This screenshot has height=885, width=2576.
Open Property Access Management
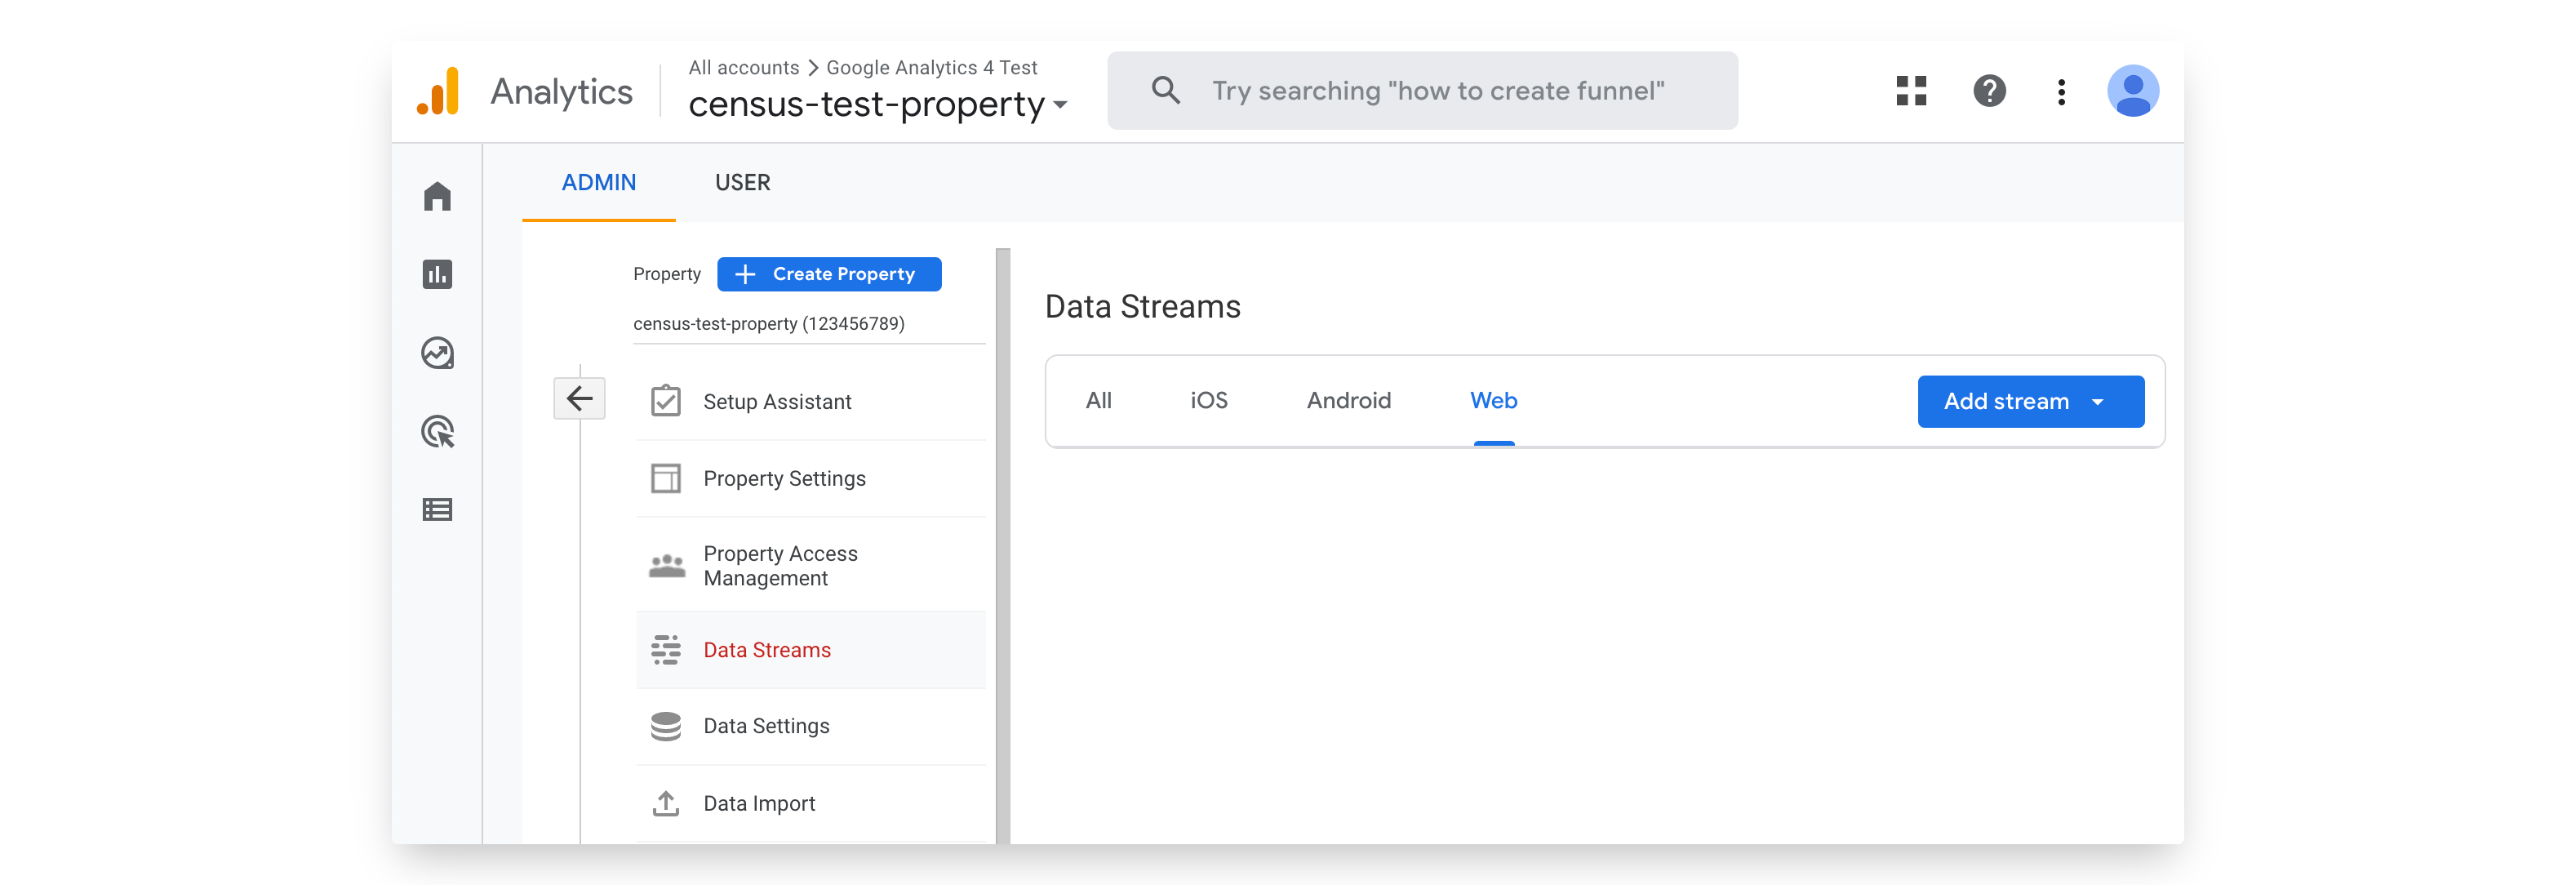point(780,566)
